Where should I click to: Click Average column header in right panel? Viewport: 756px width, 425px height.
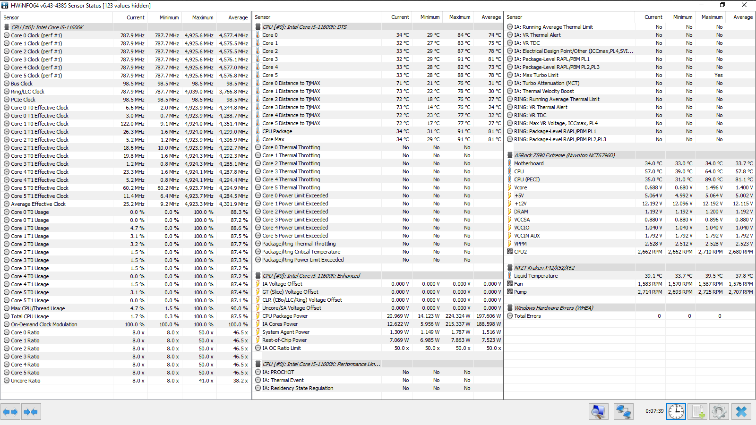tap(740, 17)
